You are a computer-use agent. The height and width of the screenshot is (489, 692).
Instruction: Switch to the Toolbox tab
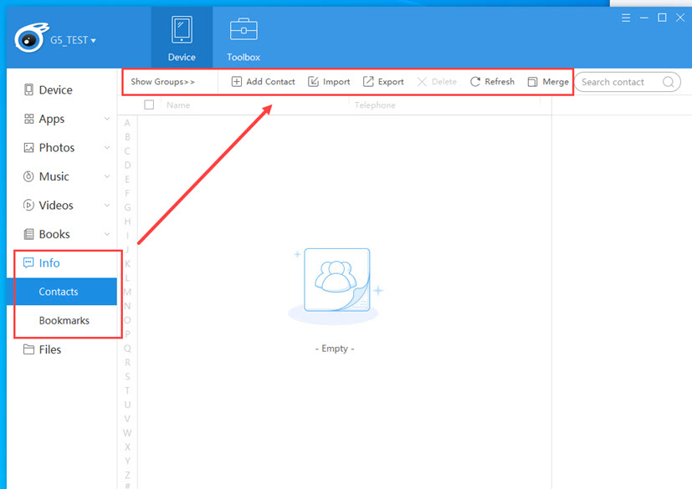tap(243, 38)
